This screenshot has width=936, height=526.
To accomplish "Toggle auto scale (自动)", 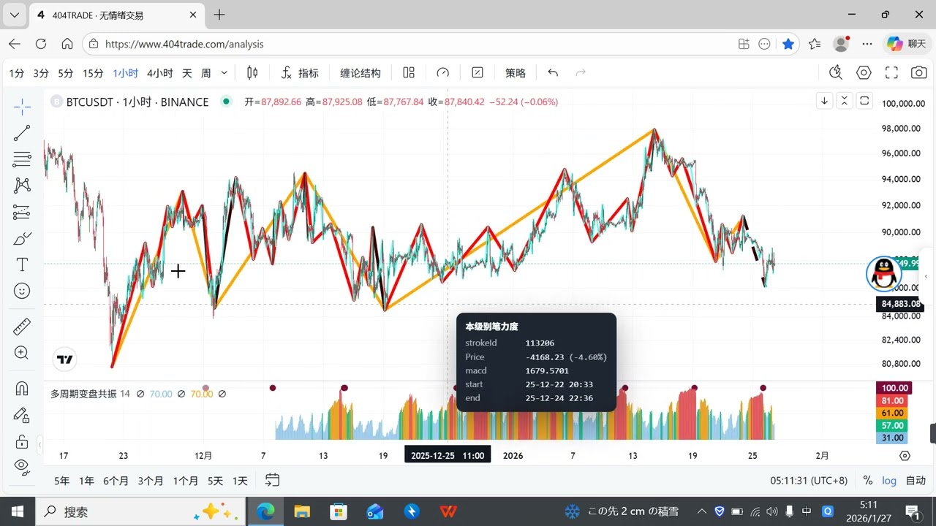I will pyautogui.click(x=916, y=480).
